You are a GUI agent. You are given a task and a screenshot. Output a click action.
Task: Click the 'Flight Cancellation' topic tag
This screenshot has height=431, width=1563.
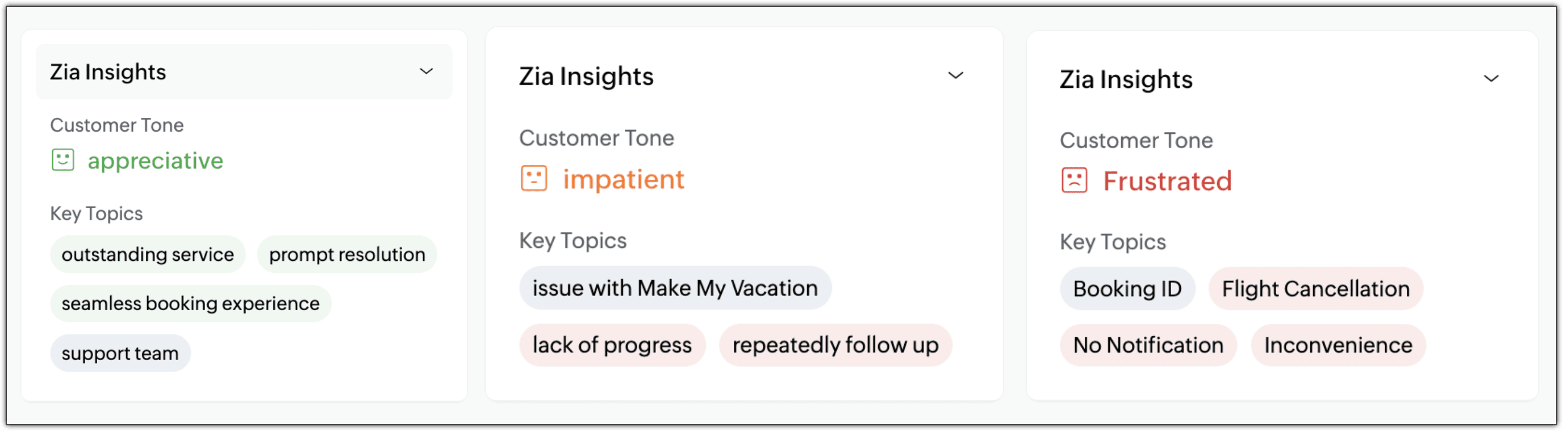(x=1315, y=289)
